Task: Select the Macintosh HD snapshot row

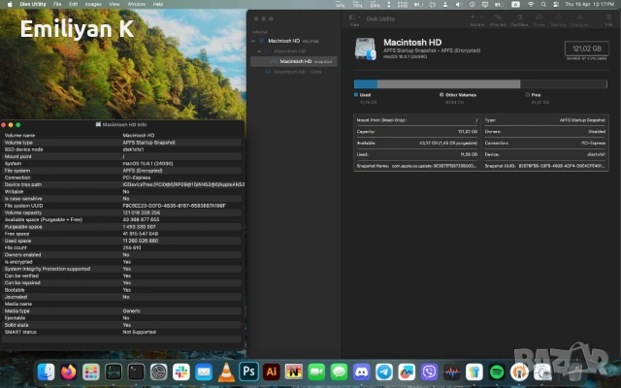Action: click(294, 61)
